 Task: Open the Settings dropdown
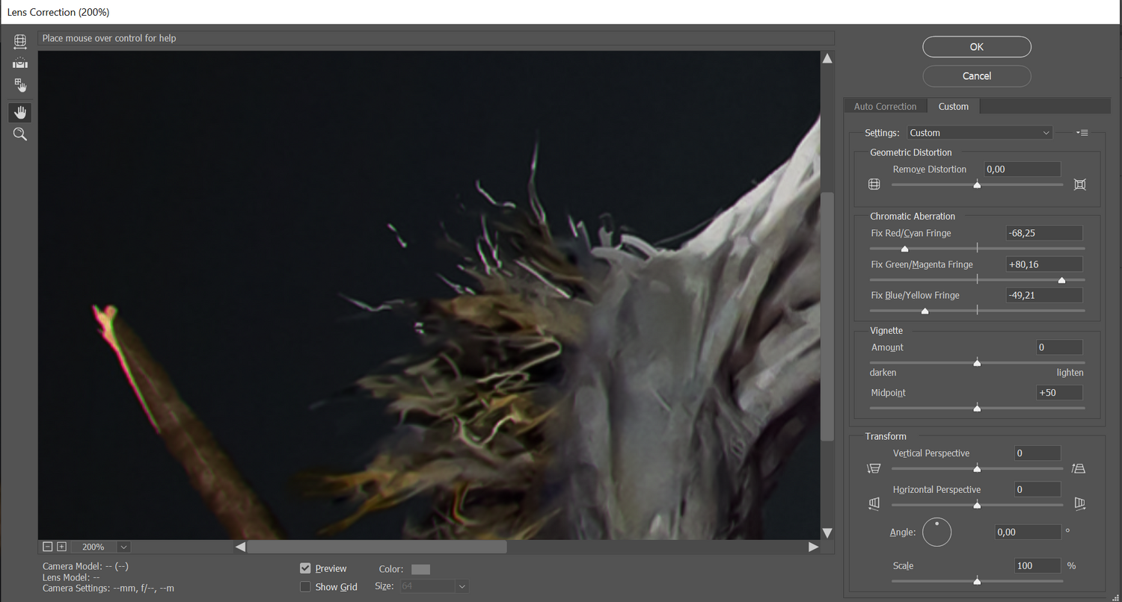pos(980,133)
